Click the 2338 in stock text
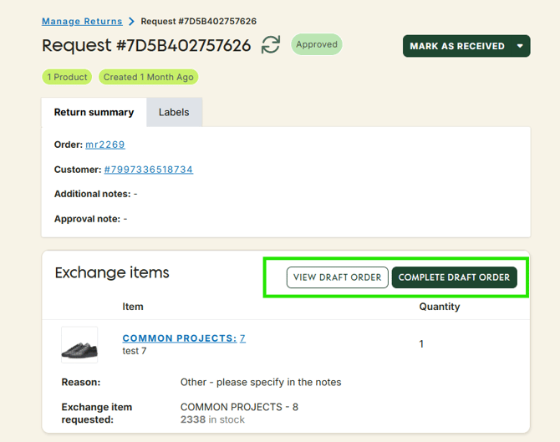 [x=212, y=419]
